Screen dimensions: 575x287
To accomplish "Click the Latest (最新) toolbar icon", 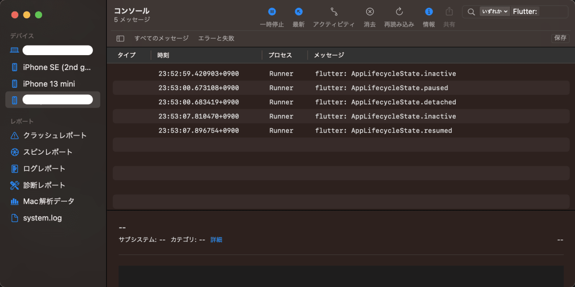I will point(299,11).
